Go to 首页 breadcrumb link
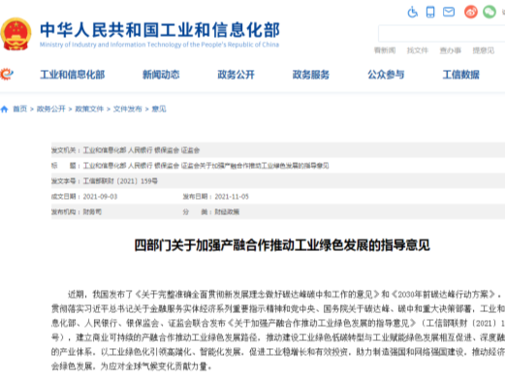Screen dimensions: 505x380 (x=19, y=109)
